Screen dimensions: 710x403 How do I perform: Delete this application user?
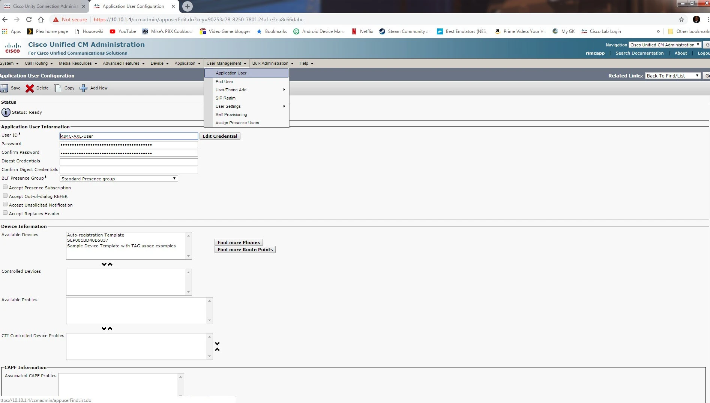pyautogui.click(x=37, y=88)
